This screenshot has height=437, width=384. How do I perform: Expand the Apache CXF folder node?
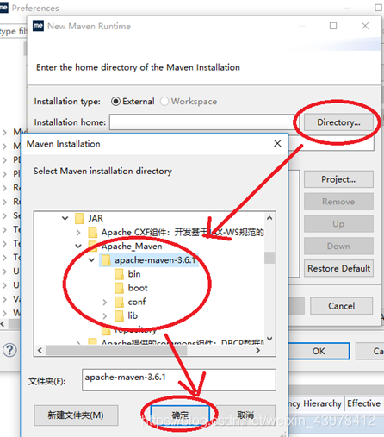[78, 232]
